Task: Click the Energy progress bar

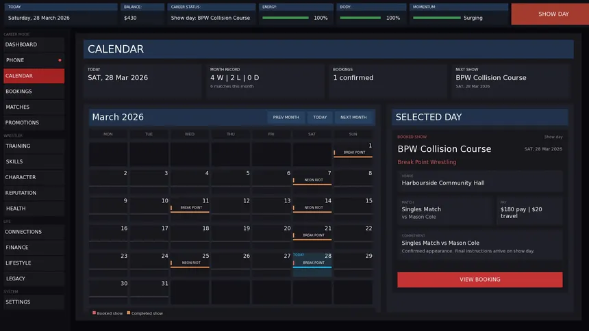Action: pyautogui.click(x=286, y=18)
